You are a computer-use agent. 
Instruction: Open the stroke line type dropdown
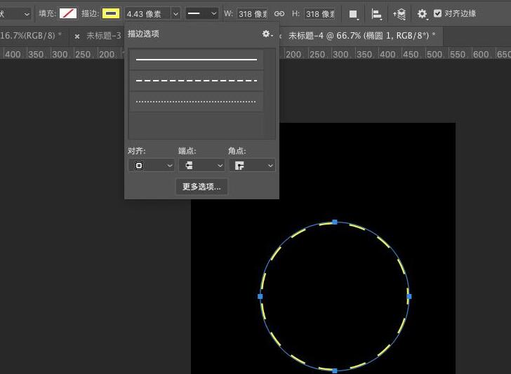[202, 14]
